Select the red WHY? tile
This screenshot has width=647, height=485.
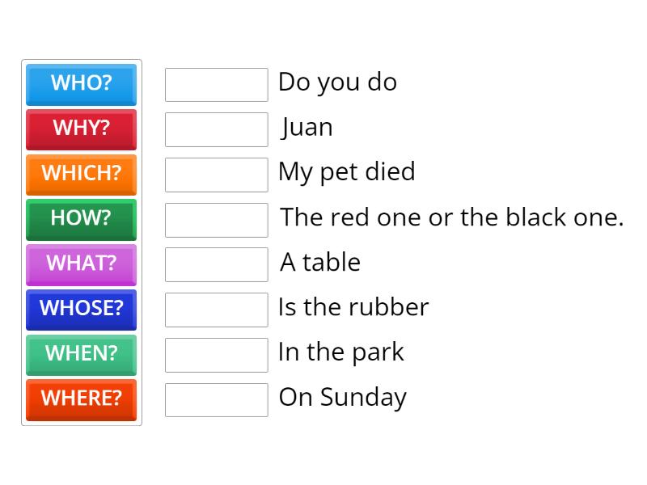[81, 129]
